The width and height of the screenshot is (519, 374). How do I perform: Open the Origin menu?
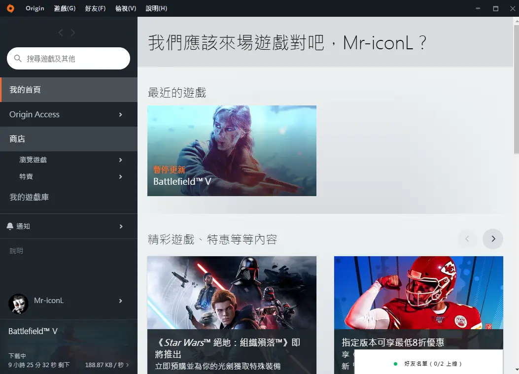tap(35, 8)
